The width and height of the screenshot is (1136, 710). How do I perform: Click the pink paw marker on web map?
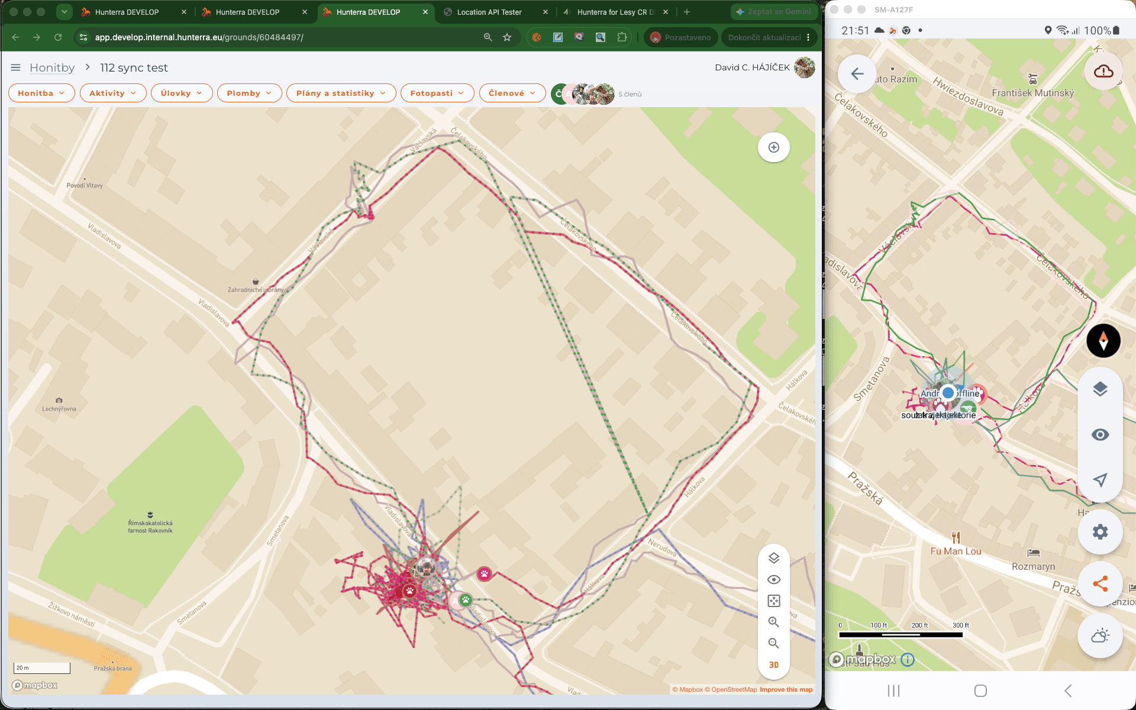pyautogui.click(x=485, y=573)
